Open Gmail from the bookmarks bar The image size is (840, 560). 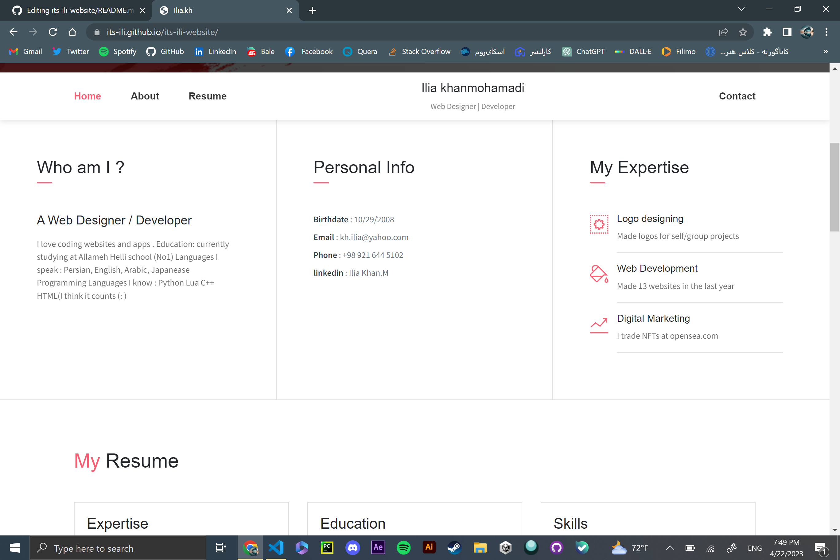coord(25,52)
